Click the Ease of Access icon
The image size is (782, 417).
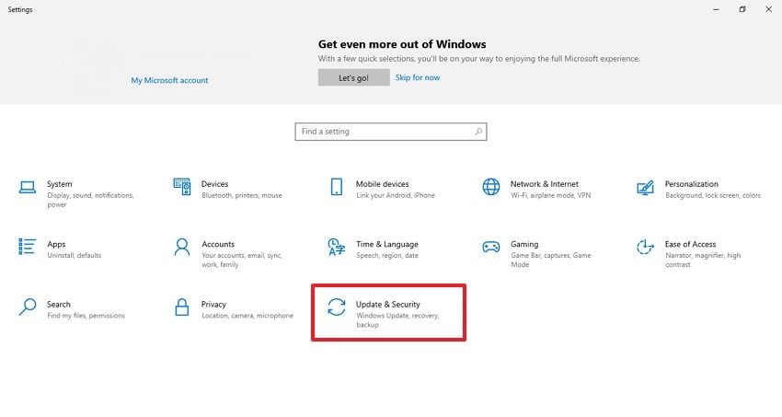[646, 247]
